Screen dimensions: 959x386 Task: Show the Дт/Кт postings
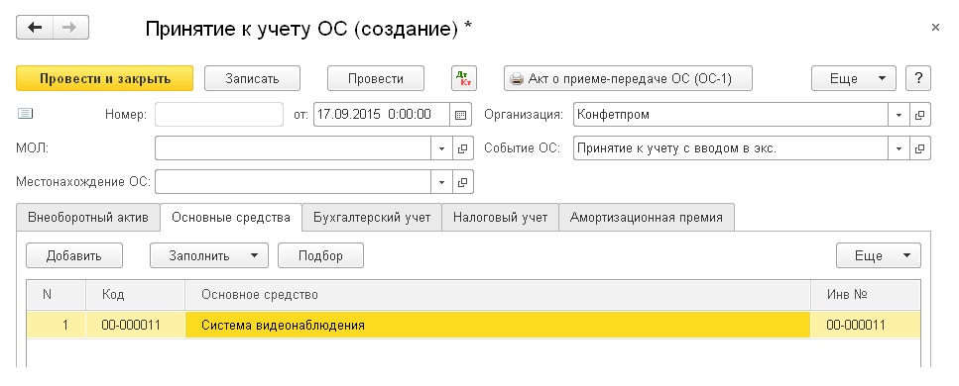coord(463,78)
